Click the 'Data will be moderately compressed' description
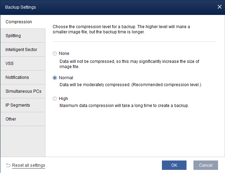225x173 pixels. coord(130,85)
